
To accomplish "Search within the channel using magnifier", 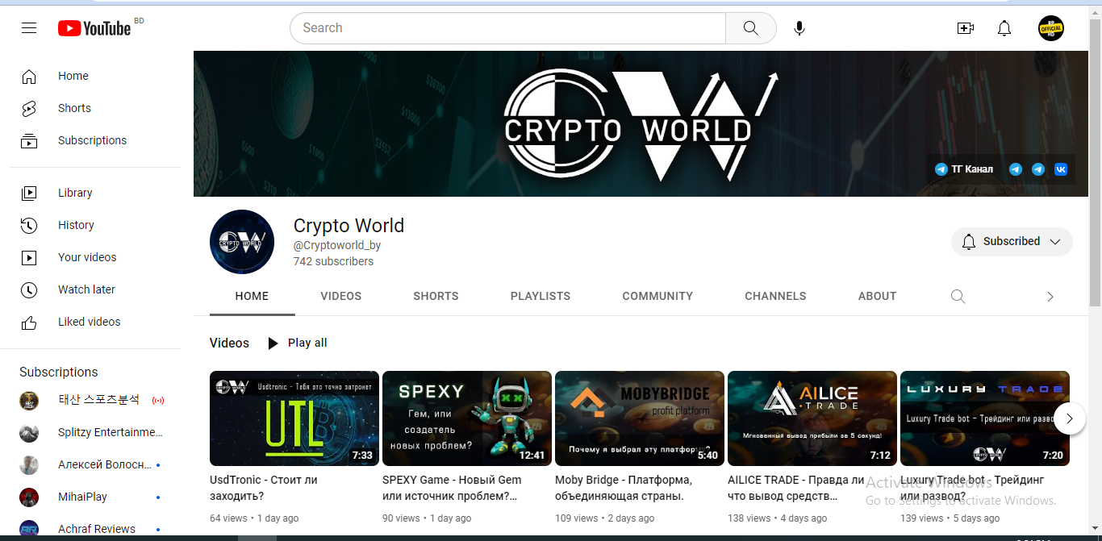I will pyautogui.click(x=958, y=296).
